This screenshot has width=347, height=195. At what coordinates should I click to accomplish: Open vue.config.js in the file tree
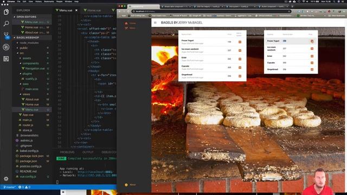pyautogui.click(x=28, y=177)
